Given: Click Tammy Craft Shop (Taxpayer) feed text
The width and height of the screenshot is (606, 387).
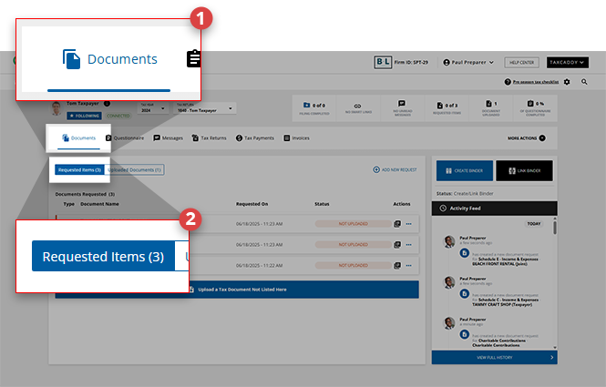Looking at the screenshot, I should pyautogui.click(x=501, y=304).
